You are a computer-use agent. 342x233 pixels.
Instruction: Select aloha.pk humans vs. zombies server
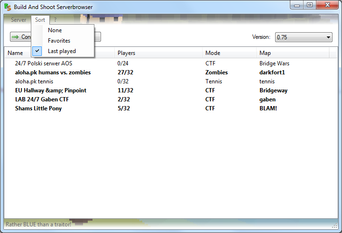coord(53,72)
